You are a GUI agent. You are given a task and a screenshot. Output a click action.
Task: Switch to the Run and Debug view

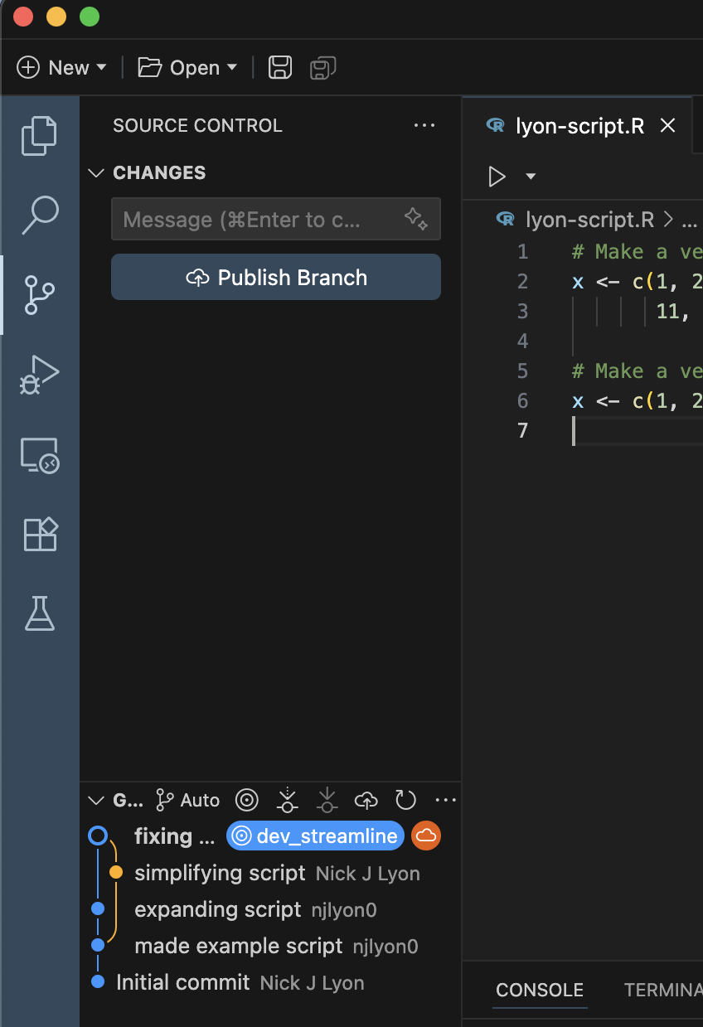[x=39, y=374]
